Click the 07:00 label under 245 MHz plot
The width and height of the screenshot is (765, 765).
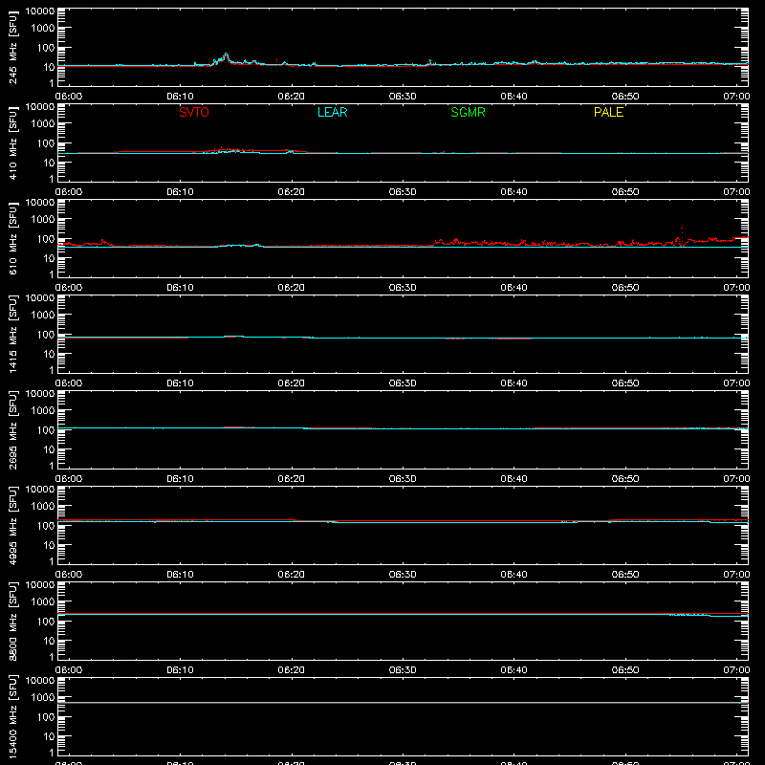736,97
